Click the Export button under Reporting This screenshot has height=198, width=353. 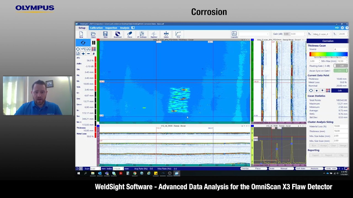coord(315,155)
